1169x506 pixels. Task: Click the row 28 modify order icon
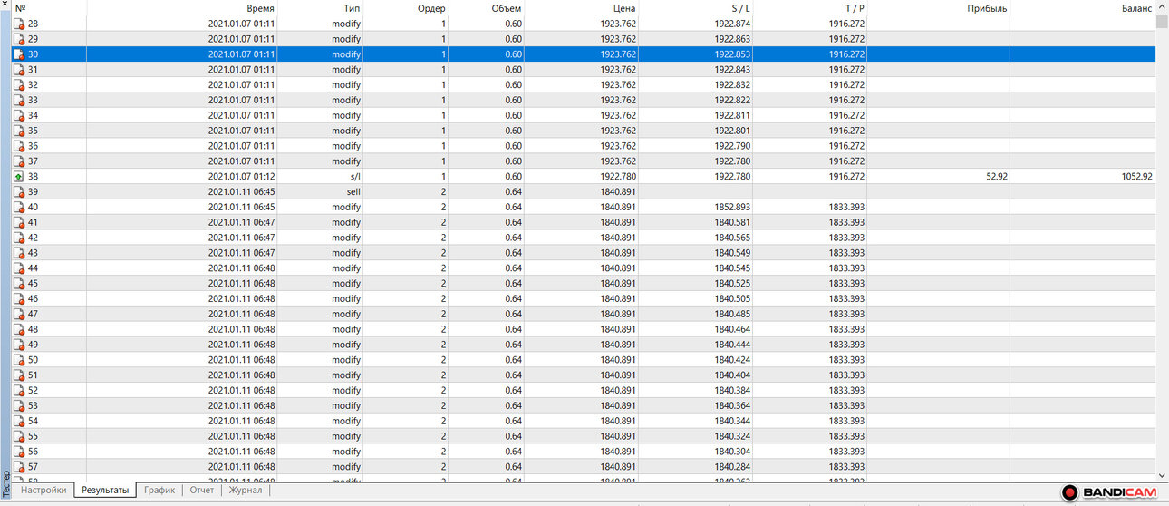pos(19,24)
